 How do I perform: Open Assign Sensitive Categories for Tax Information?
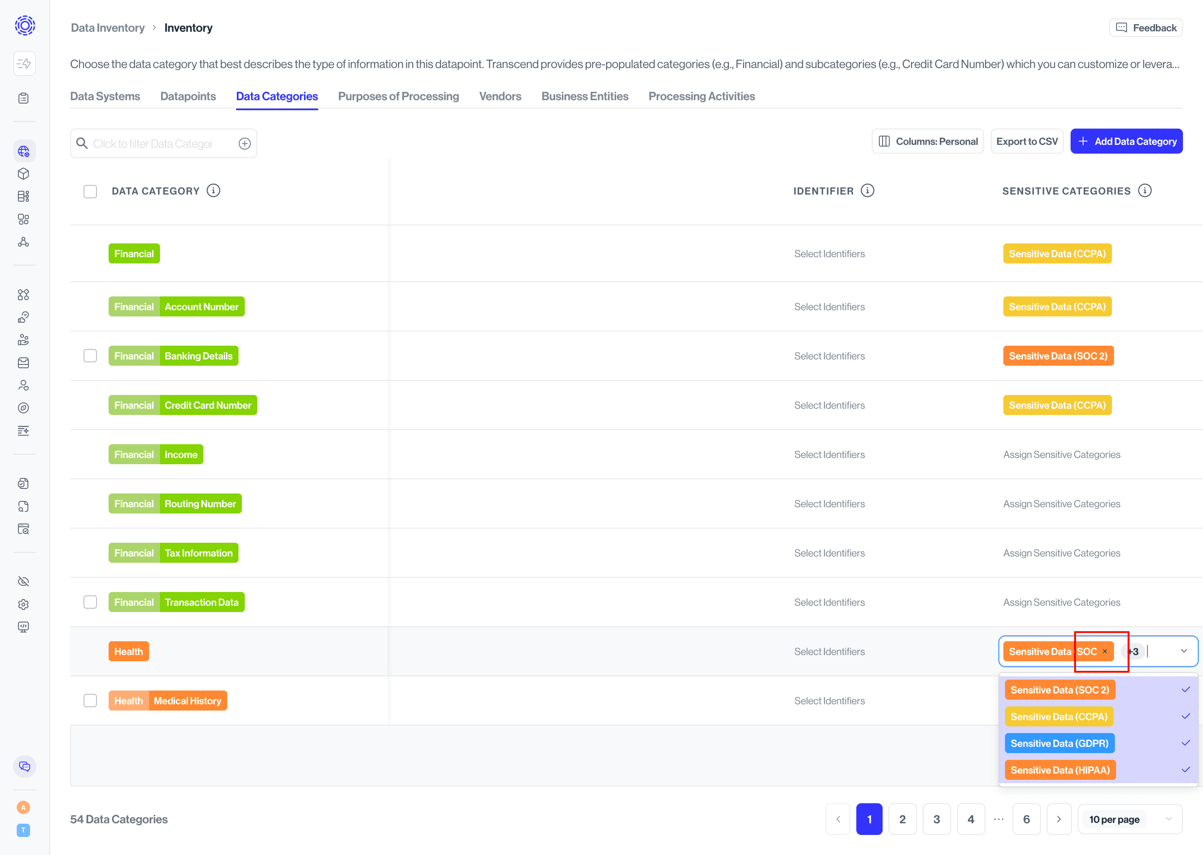pyautogui.click(x=1062, y=553)
